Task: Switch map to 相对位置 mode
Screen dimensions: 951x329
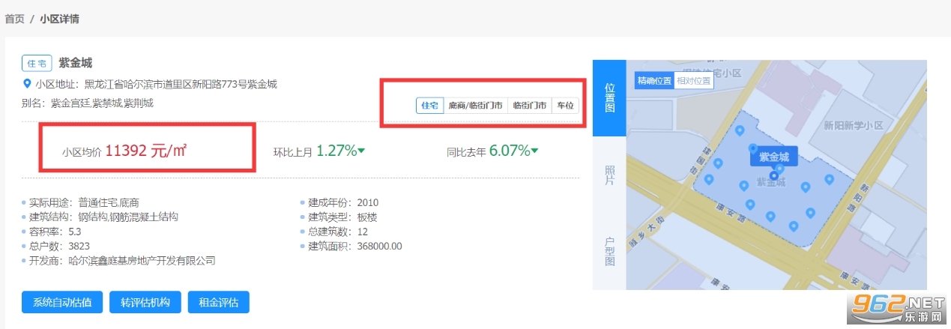Action: pos(694,81)
